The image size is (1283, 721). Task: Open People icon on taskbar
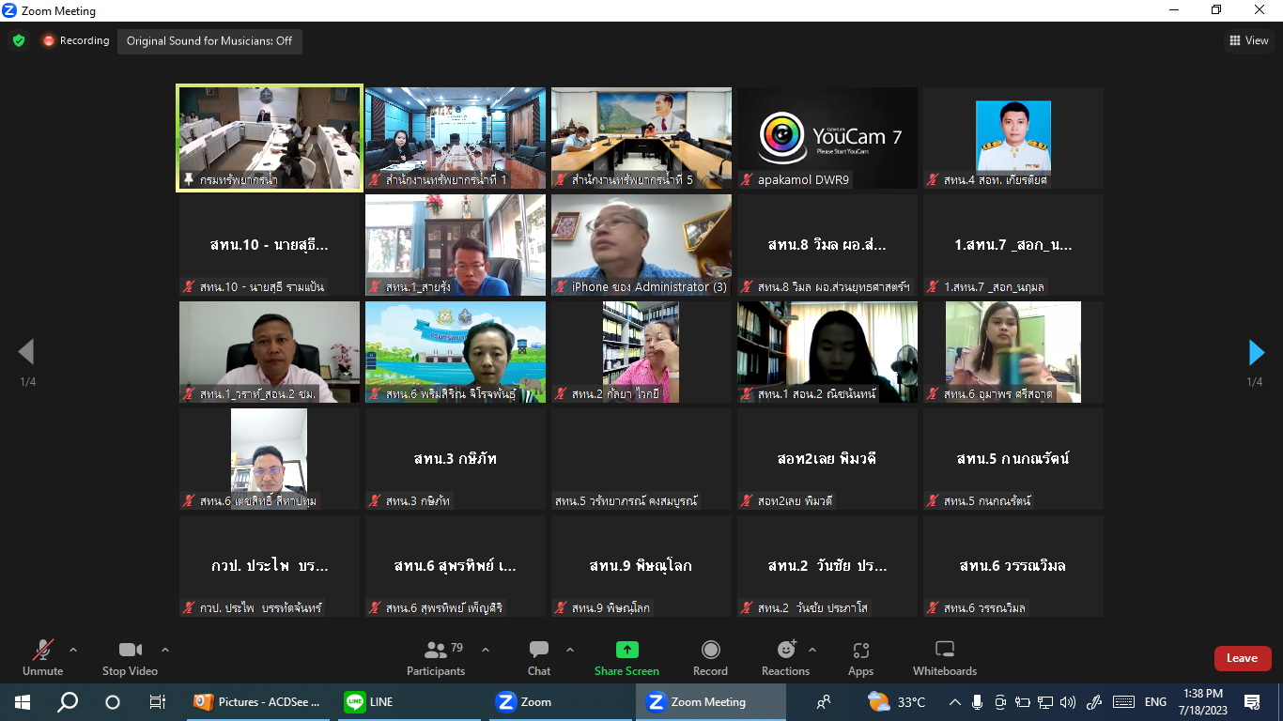click(824, 702)
